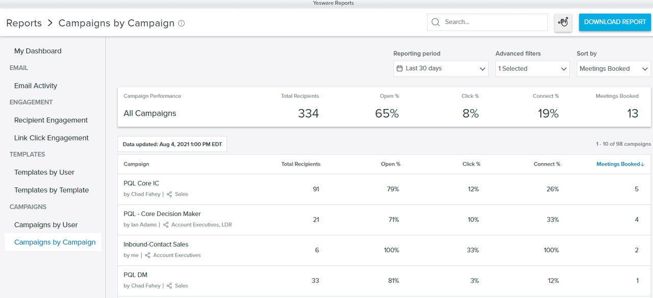Open the Sort by dropdown
The image size is (653, 298).
(x=613, y=68)
